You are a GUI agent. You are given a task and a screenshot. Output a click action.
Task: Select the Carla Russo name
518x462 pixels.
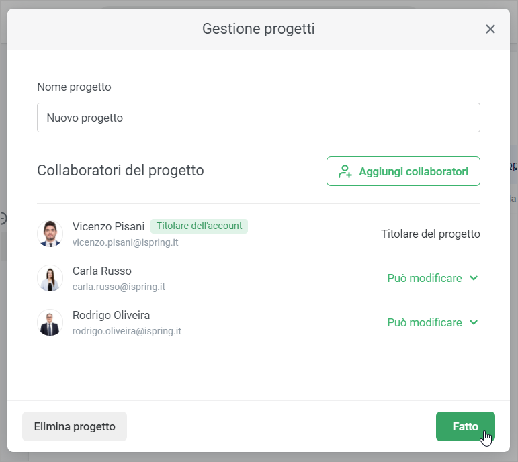(x=102, y=271)
